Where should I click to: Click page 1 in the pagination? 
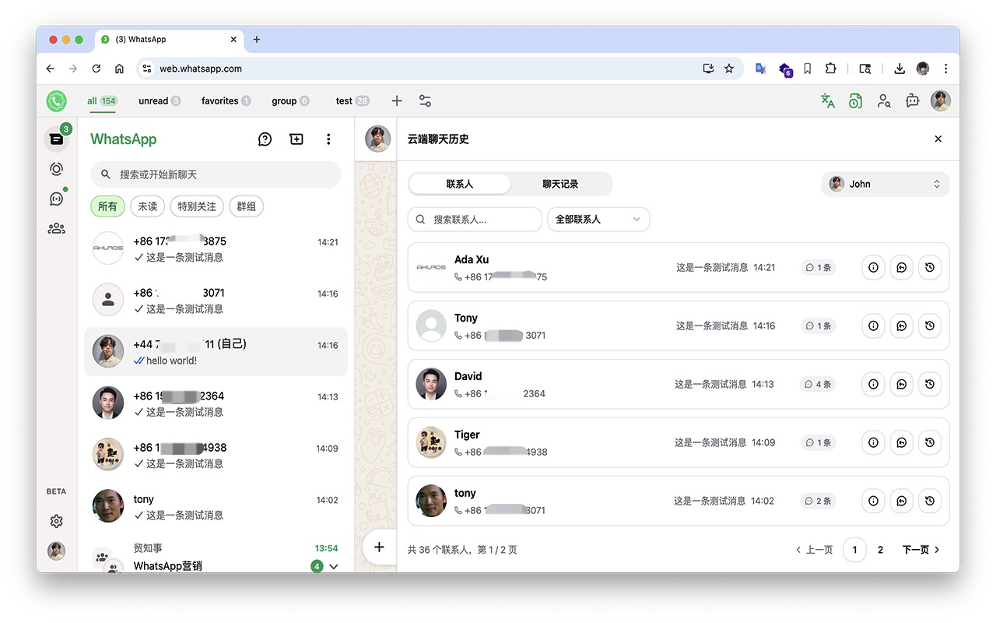pos(854,550)
